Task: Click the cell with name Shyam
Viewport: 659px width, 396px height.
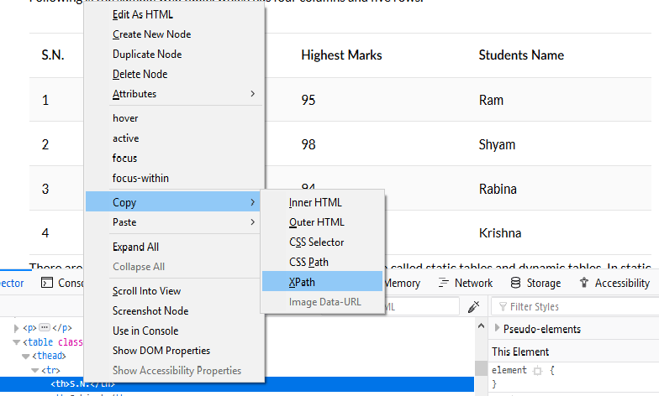Action: click(497, 144)
